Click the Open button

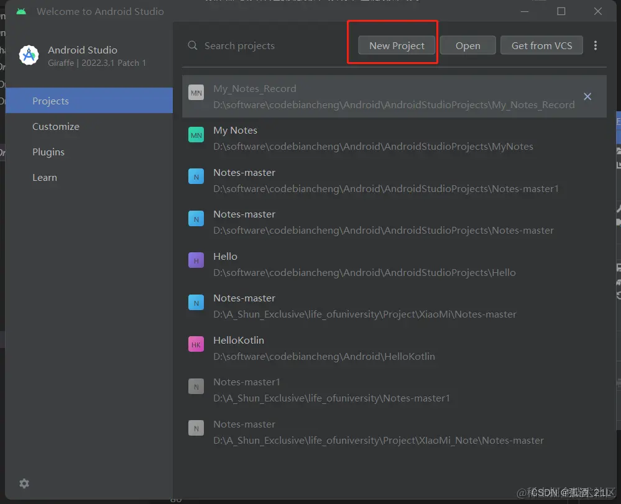(467, 45)
